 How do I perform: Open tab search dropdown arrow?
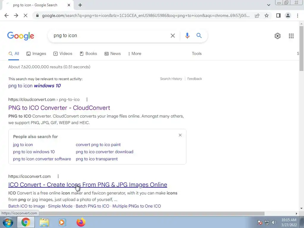[268, 5]
